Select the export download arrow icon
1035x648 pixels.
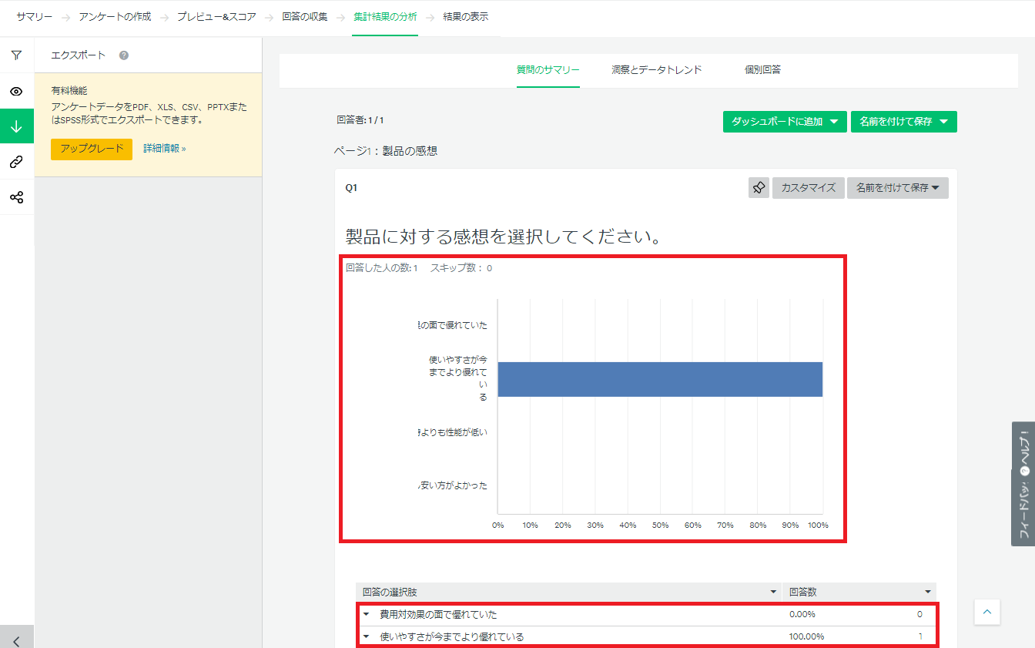16,126
